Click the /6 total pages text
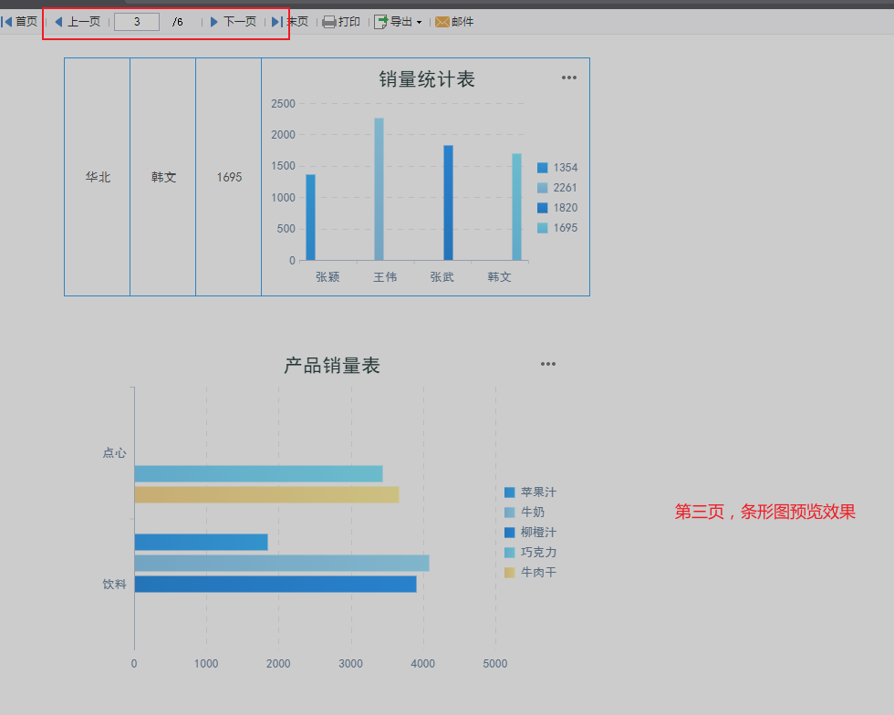The image size is (894, 715). pyautogui.click(x=178, y=22)
